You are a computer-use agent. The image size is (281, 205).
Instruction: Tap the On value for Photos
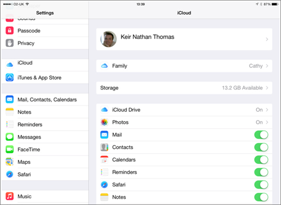coord(259,122)
